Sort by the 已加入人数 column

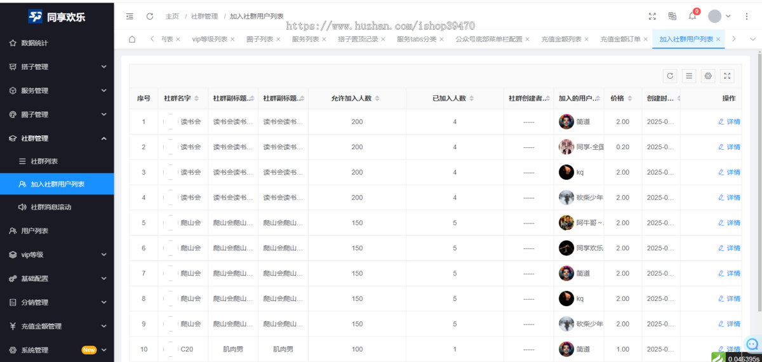[x=471, y=98]
